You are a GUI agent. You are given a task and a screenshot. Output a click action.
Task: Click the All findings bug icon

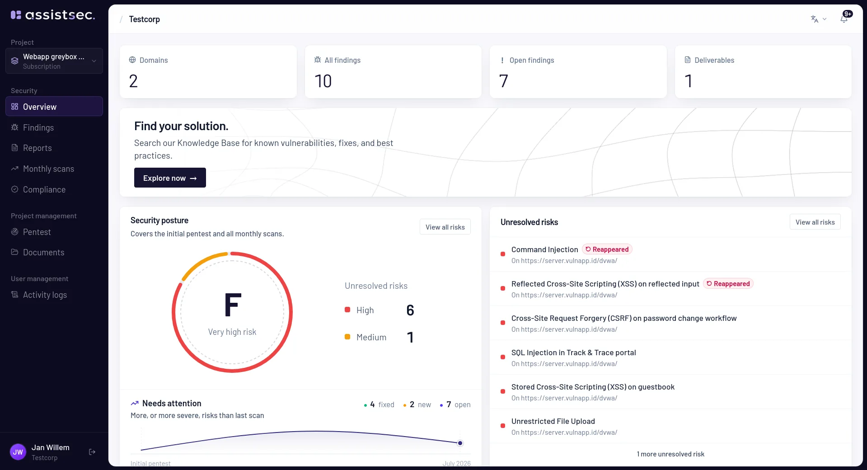coord(318,60)
